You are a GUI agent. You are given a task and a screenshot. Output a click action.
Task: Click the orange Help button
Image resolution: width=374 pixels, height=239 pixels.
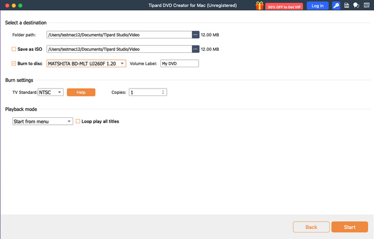click(x=81, y=92)
